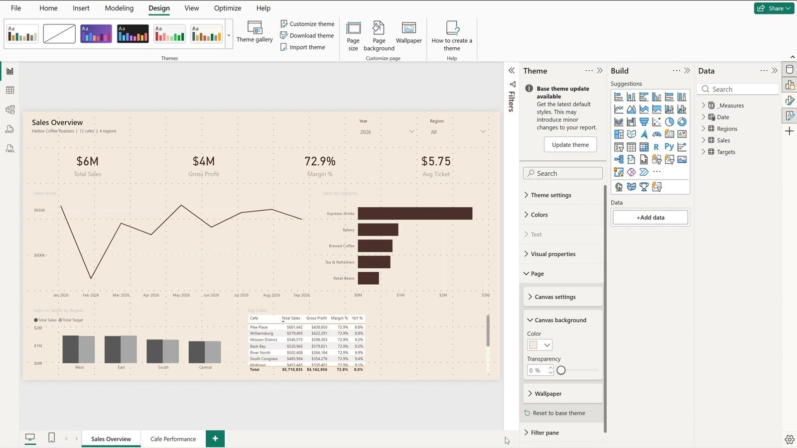Pick the Decomposition tree visual icon
Image resolution: width=797 pixels, height=448 pixels.
click(x=619, y=159)
